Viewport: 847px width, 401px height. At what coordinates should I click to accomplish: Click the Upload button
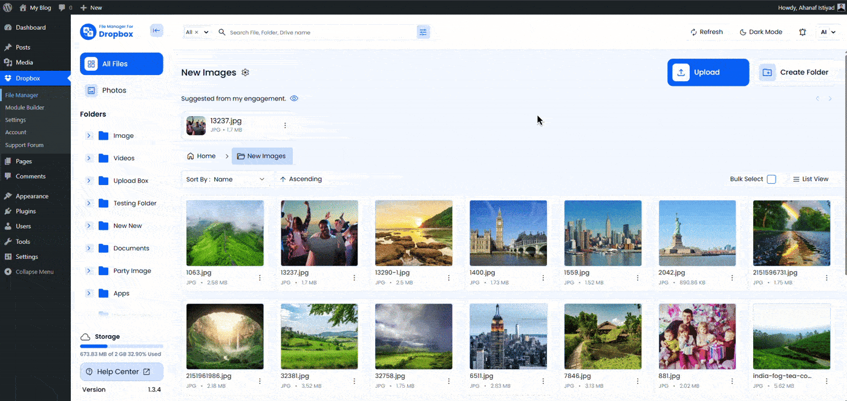coord(708,72)
